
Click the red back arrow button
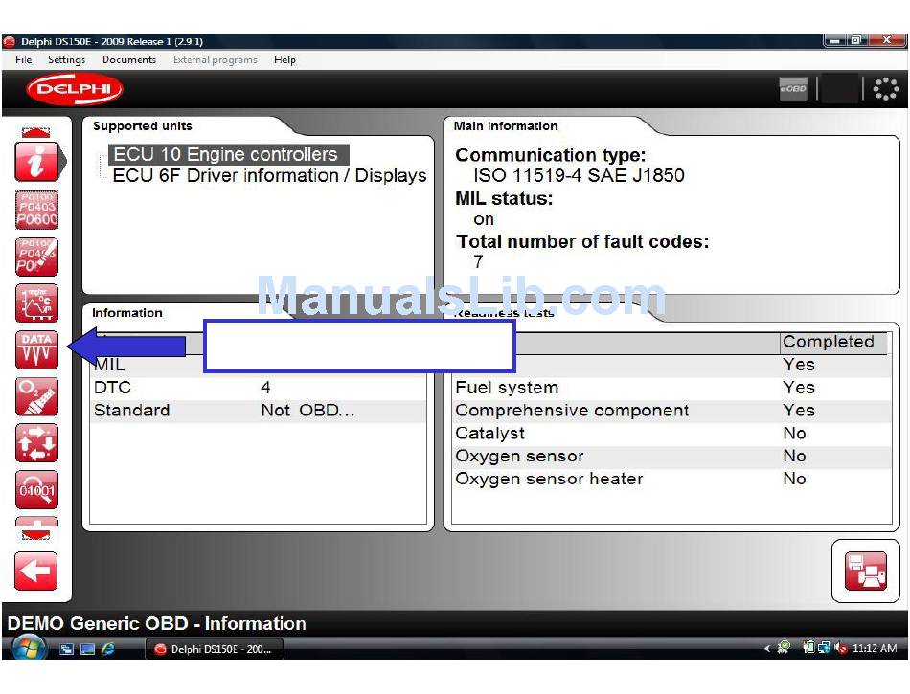(36, 571)
